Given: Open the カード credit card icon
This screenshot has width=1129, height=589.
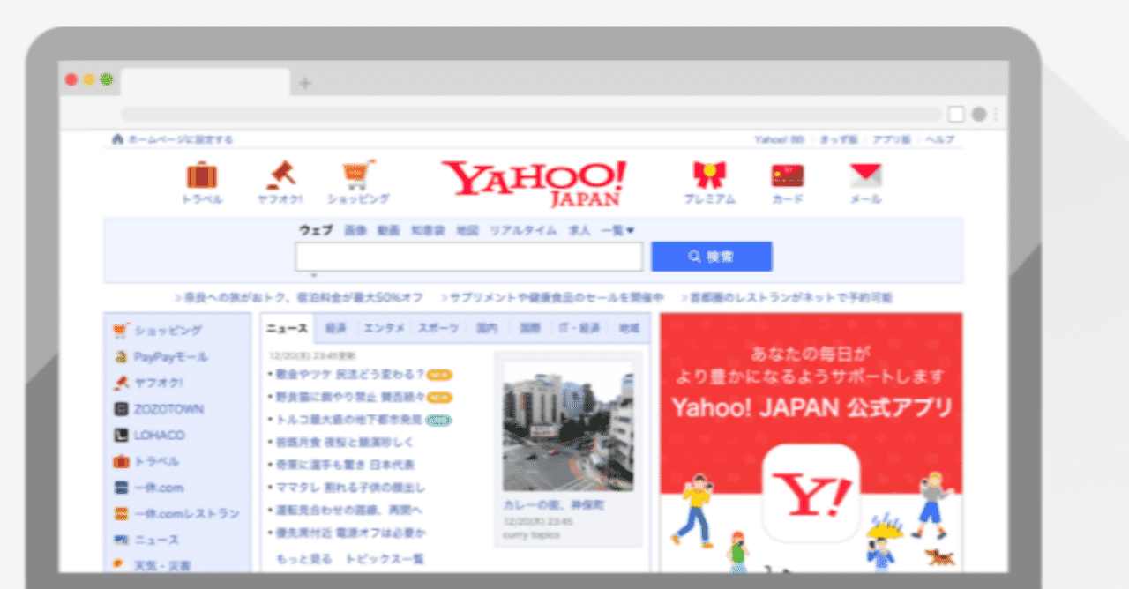Looking at the screenshot, I should [x=787, y=175].
